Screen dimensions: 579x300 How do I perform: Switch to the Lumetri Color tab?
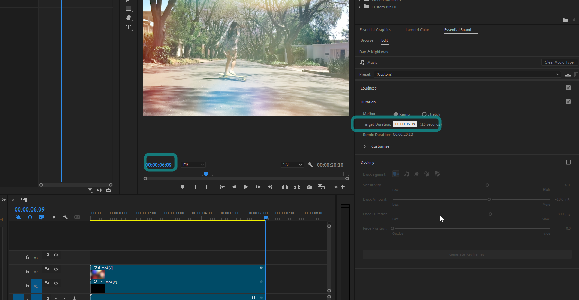[x=417, y=30]
